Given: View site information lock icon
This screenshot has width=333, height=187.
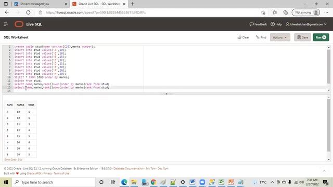Looking at the screenshot, I should click(41, 12).
